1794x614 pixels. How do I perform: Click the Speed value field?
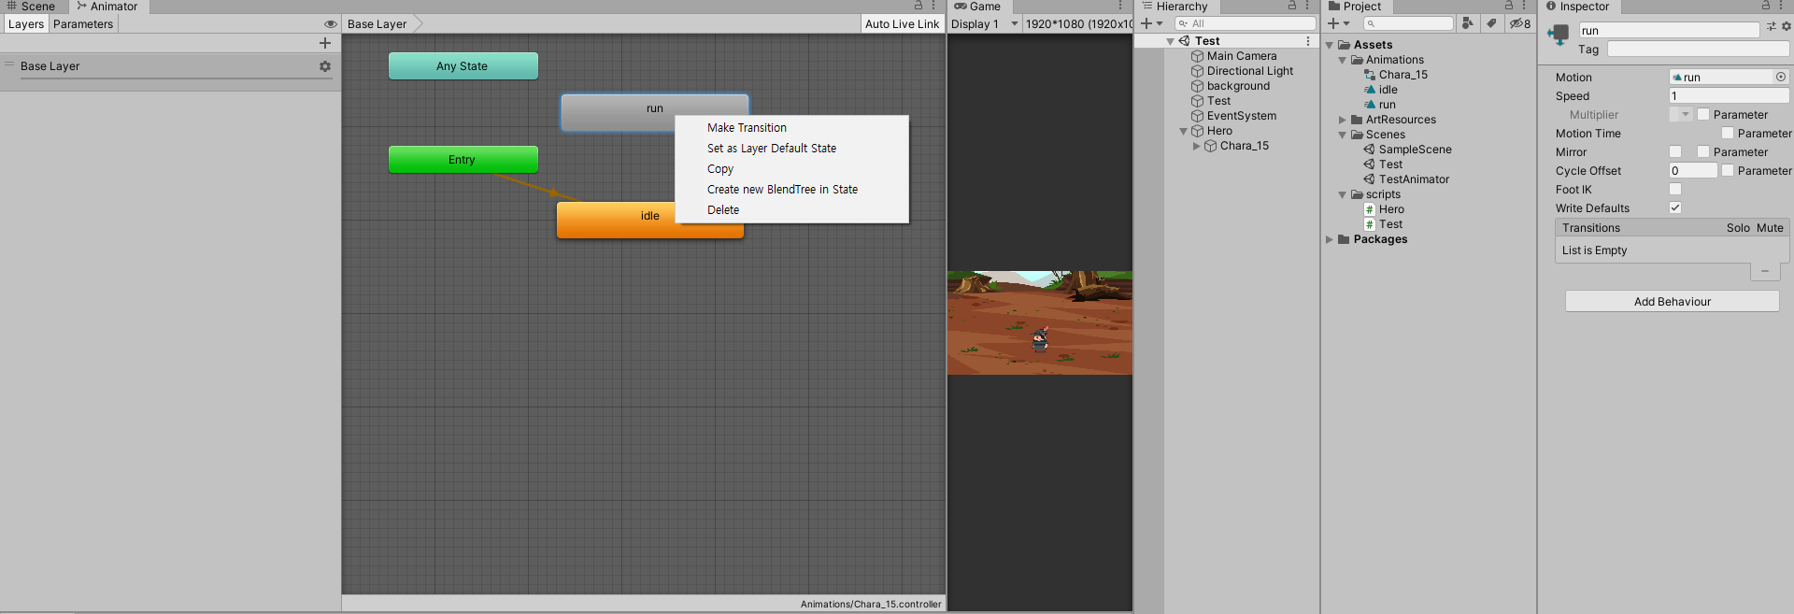[x=1729, y=95]
